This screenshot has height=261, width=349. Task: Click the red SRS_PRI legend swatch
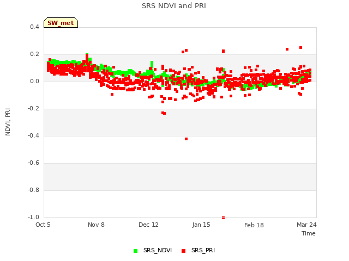[183, 251]
